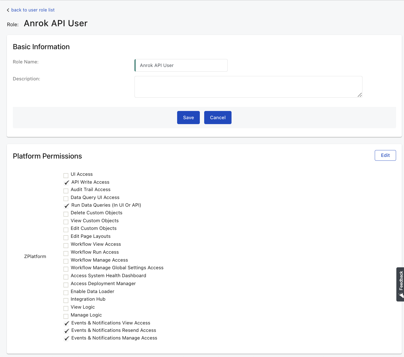404x357 pixels.
Task: Disable Run Data Queries permission checkbox
Action: click(66, 206)
